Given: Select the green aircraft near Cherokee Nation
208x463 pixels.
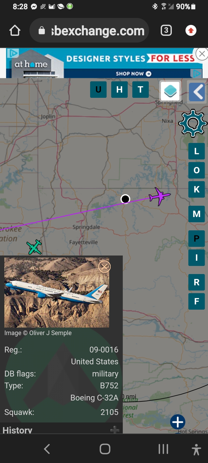Looking at the screenshot, I should click(34, 247).
